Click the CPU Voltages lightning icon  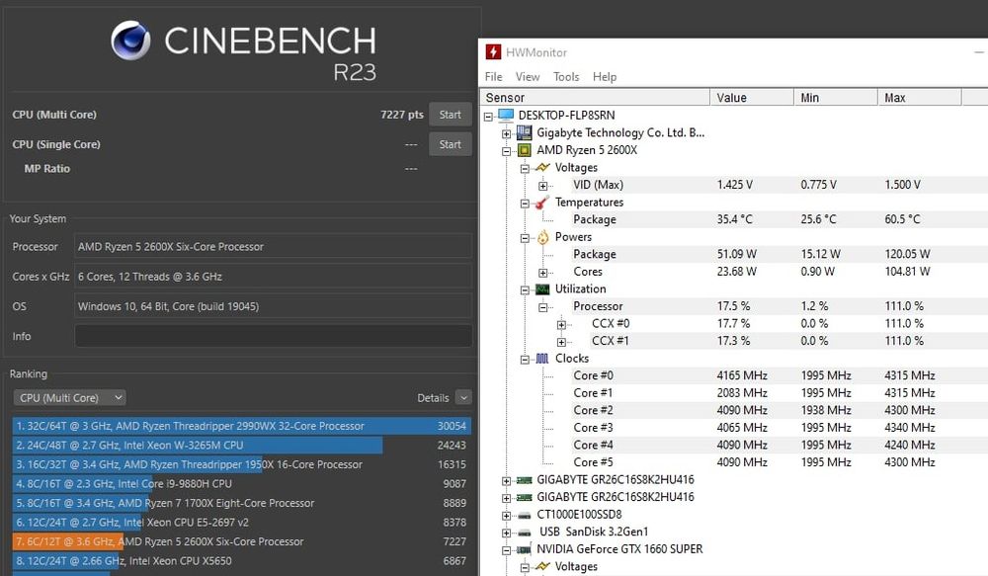click(x=541, y=168)
